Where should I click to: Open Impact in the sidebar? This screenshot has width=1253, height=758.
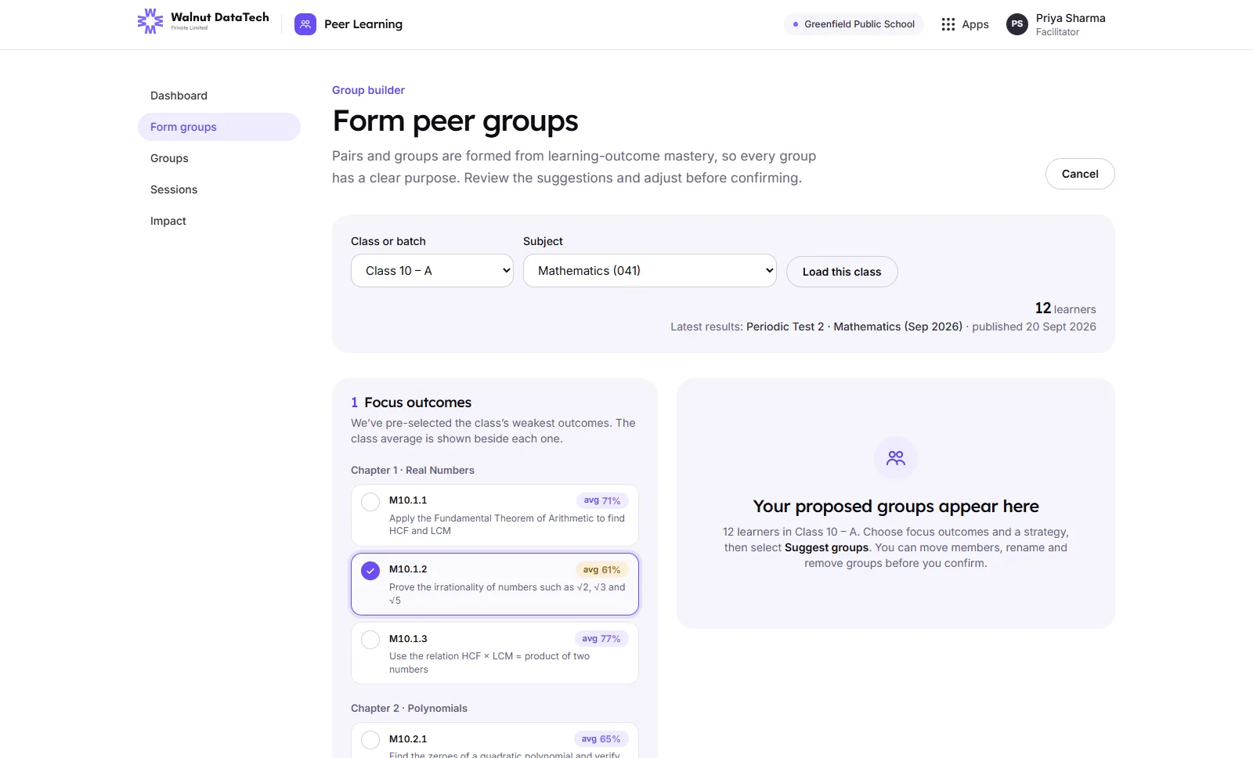click(219, 221)
